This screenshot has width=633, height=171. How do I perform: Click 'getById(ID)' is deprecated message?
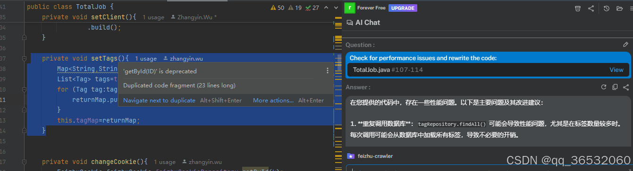point(160,71)
